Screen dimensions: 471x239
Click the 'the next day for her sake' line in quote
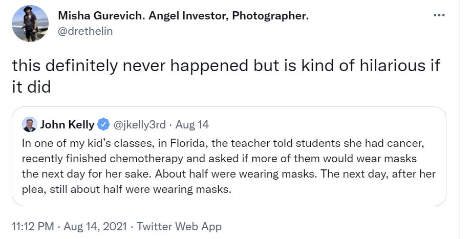(x=82, y=174)
